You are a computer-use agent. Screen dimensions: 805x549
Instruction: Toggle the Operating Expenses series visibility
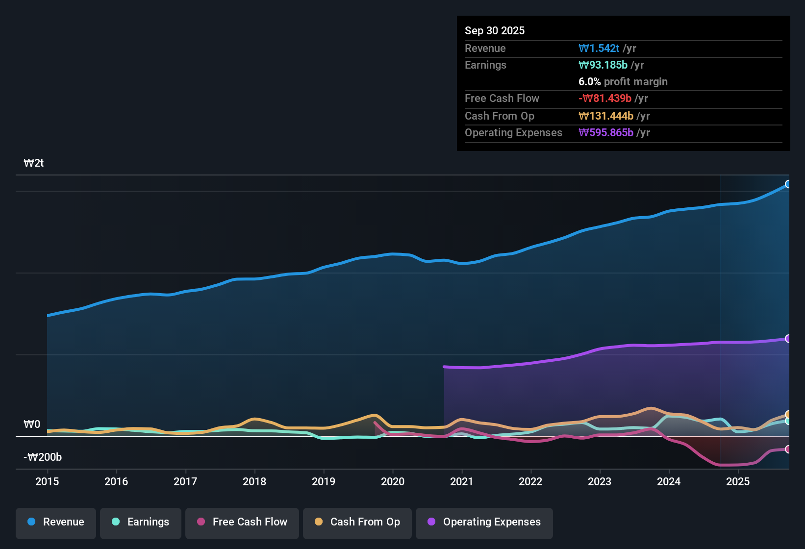[x=484, y=523]
